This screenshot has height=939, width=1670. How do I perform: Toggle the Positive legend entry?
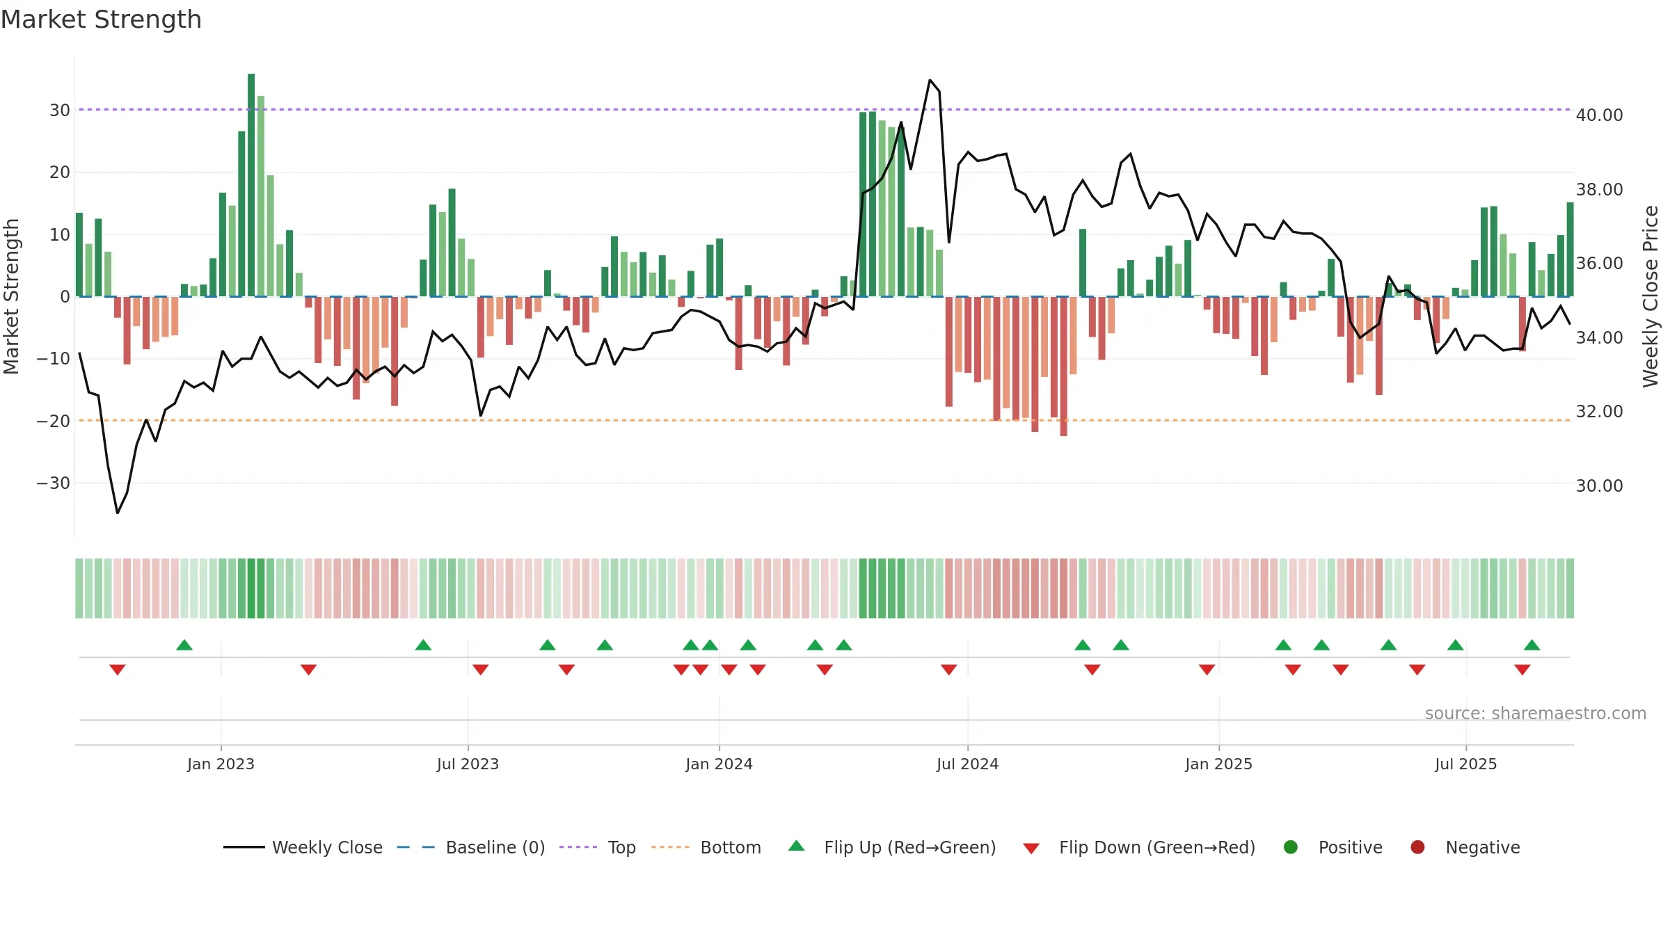1333,847
